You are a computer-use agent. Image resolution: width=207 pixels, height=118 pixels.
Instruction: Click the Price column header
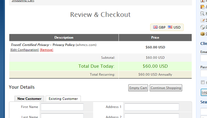tap(155, 37)
